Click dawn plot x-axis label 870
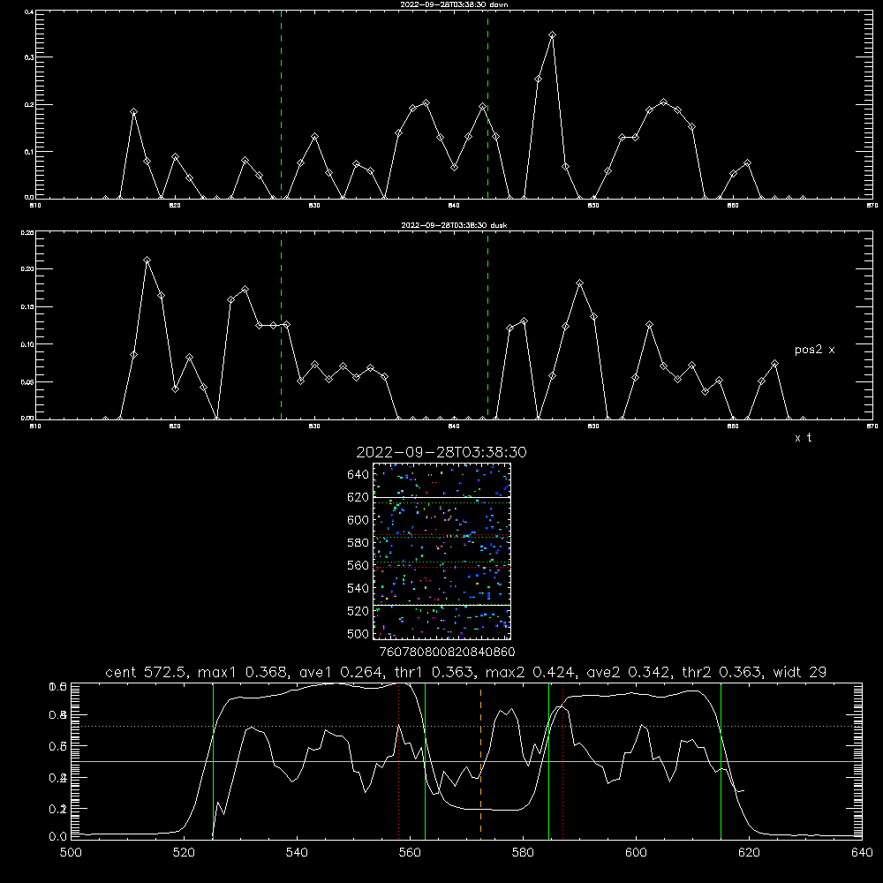The height and width of the screenshot is (883, 883). pyautogui.click(x=872, y=206)
